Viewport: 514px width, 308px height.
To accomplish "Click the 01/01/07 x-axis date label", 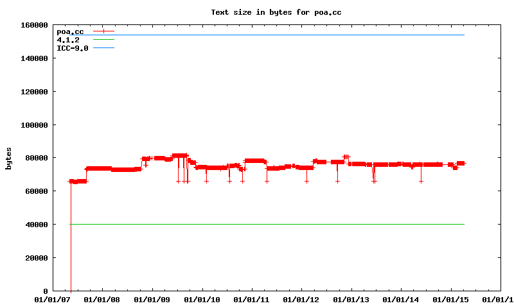I will tap(53, 299).
